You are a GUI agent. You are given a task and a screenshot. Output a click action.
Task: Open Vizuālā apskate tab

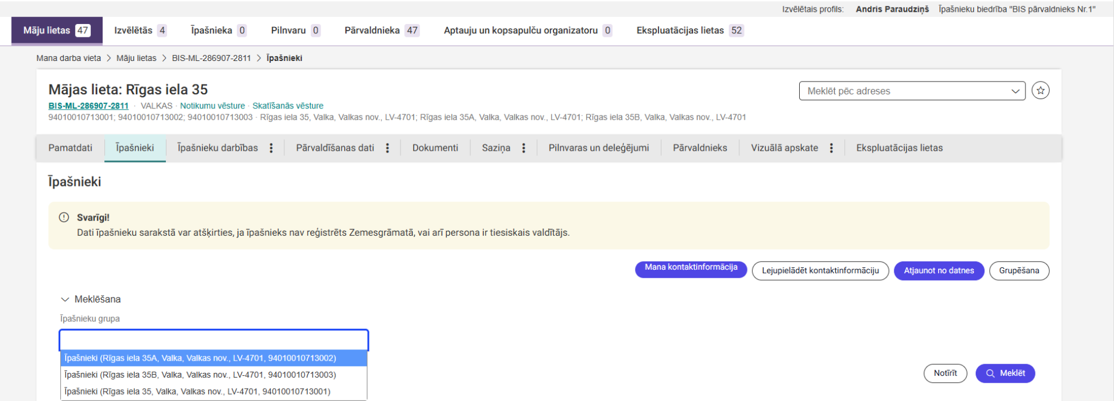pyautogui.click(x=784, y=148)
